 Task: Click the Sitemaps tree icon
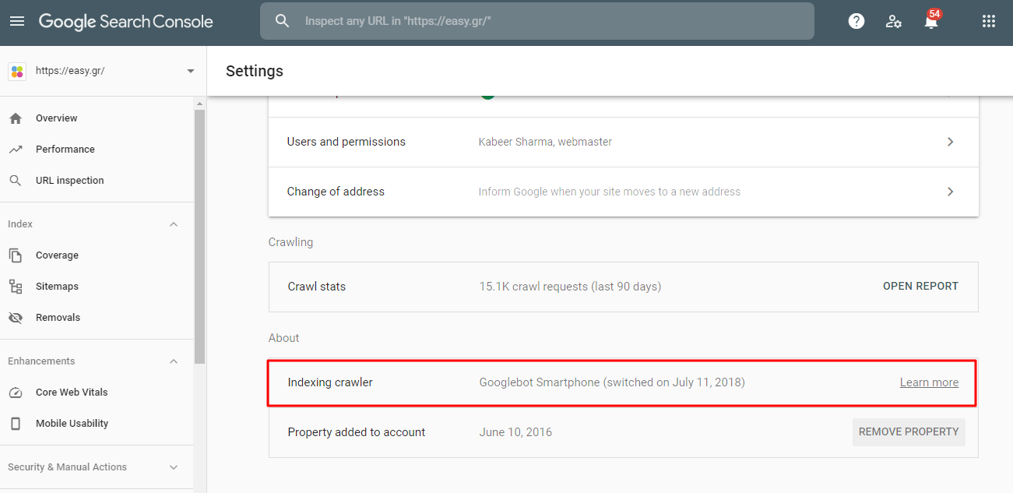pyautogui.click(x=16, y=287)
